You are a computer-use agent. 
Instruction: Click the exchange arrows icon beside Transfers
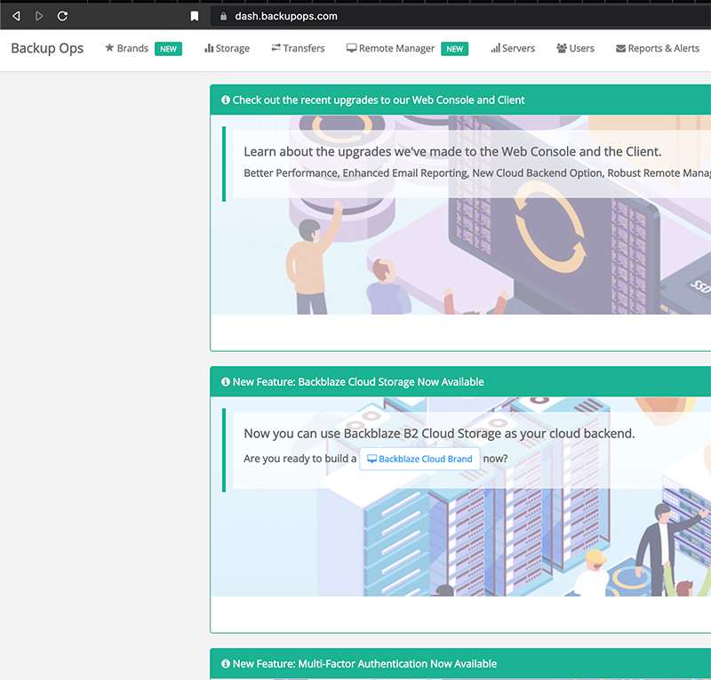click(276, 48)
